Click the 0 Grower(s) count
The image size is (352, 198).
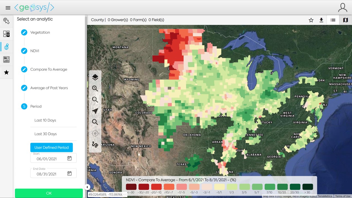118,20
